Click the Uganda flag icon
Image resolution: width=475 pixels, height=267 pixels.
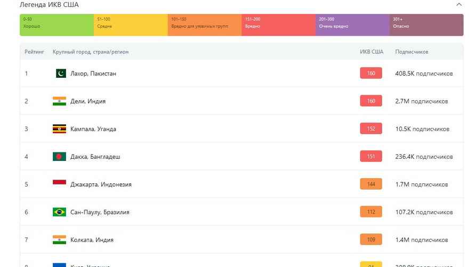59,129
